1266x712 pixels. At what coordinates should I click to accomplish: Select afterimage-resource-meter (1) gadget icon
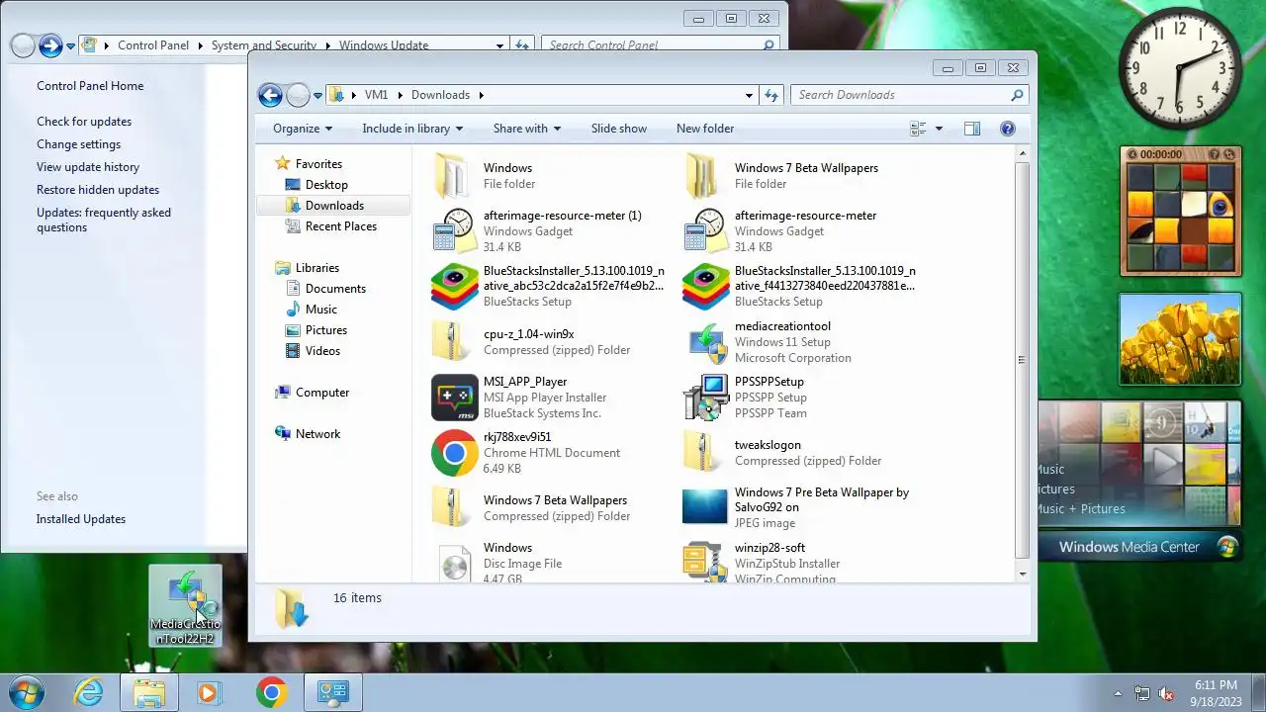454,231
